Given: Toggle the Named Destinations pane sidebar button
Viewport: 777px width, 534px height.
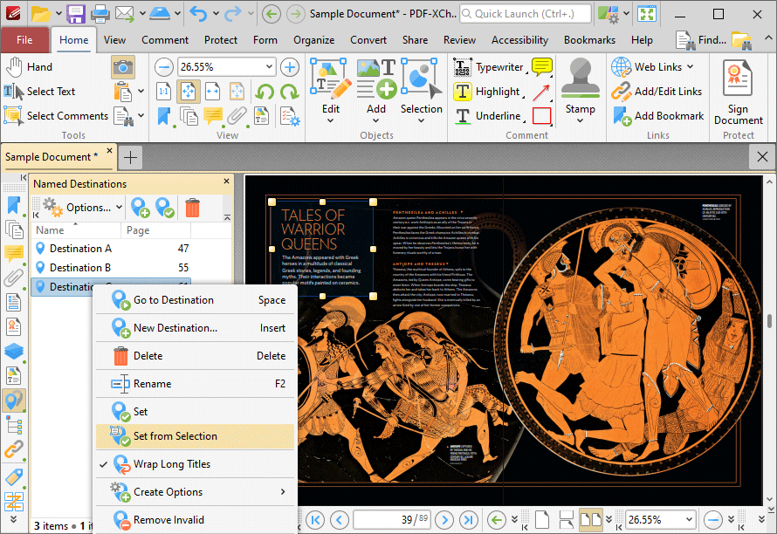Looking at the screenshot, I should point(13,400).
